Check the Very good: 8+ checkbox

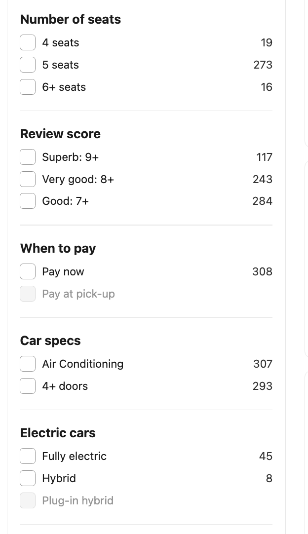[28, 179]
